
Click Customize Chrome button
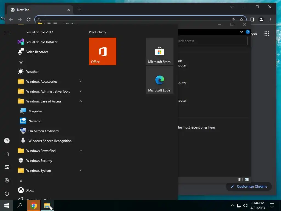pos(249,187)
